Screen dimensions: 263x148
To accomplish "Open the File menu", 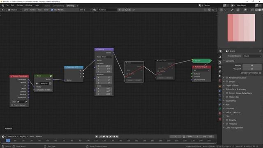I will point(7,5).
